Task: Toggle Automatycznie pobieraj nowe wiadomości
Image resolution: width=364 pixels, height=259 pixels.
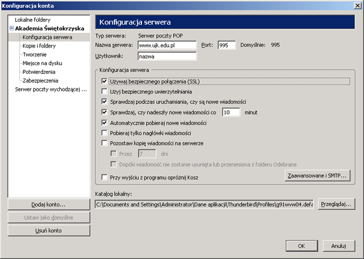Action: [105, 123]
